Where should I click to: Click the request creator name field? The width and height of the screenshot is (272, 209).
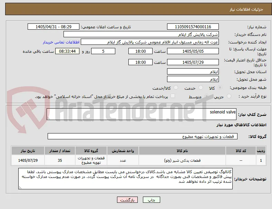pyautogui.click(x=150, y=42)
